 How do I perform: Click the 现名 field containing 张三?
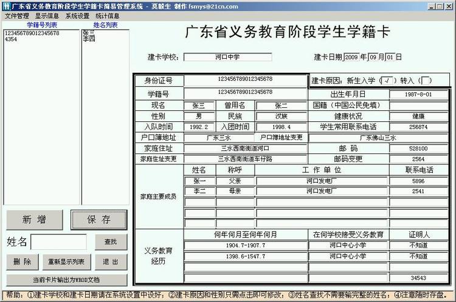[x=199, y=106]
